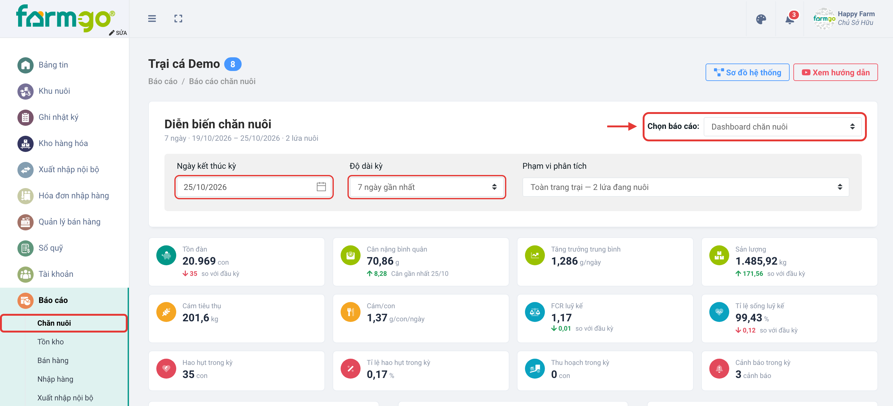The image size is (893, 406).
Task: Open the calendar icon in date field
Action: click(321, 187)
